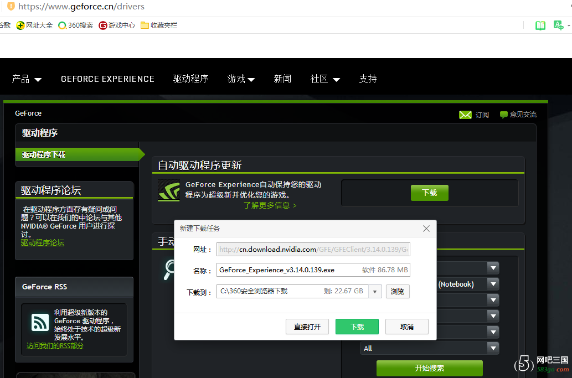Click the GeForce Experience logo icon
Screen dimensions: 572x378
tap(168, 190)
